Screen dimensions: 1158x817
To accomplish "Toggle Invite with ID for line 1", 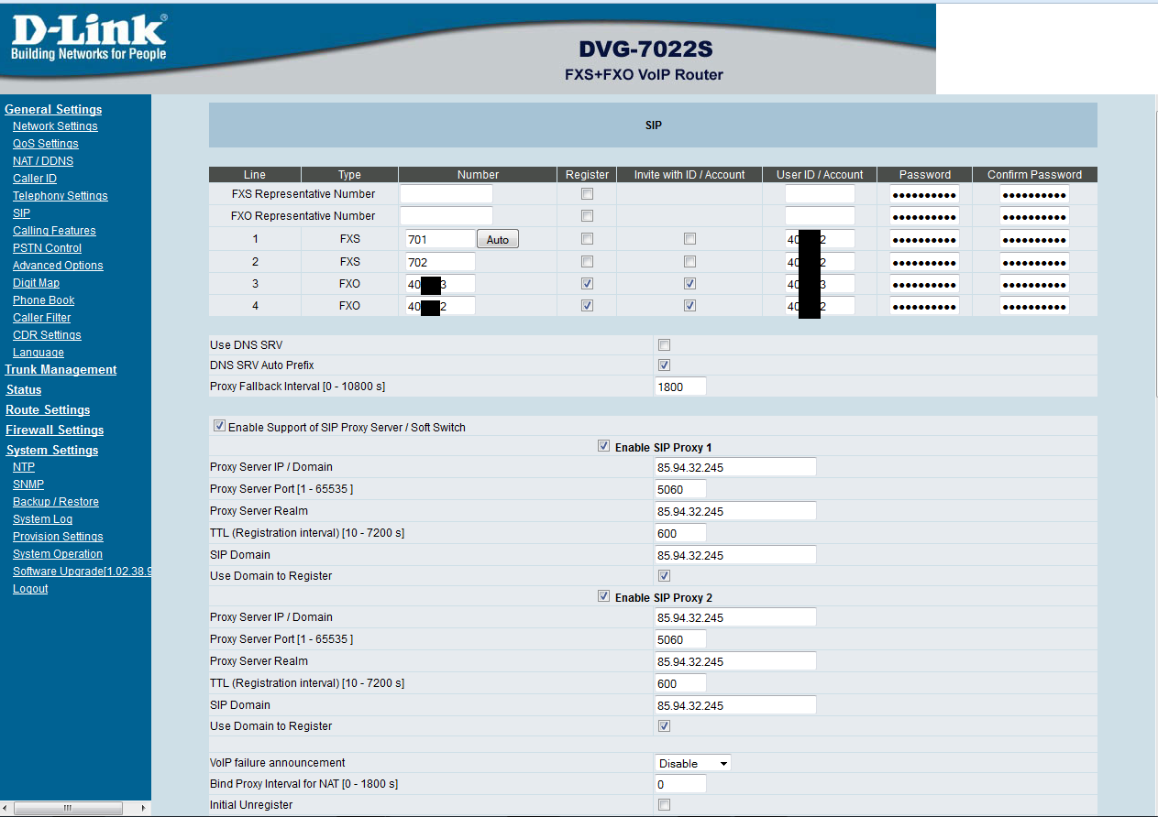I will [x=689, y=238].
